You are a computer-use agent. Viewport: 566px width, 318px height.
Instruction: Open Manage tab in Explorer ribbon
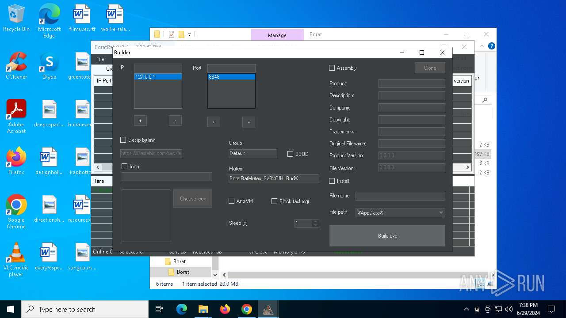pos(277,35)
